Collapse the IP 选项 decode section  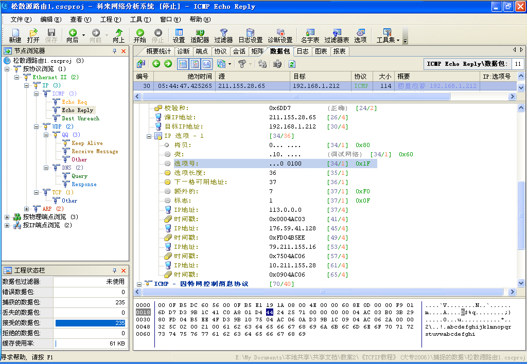(x=149, y=136)
